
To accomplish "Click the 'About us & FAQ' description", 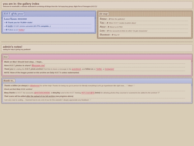I will pyautogui.click(x=116, y=27).
